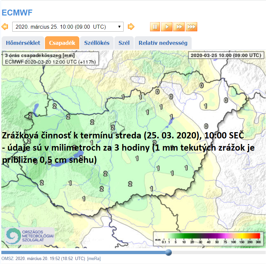This screenshot has width=266, height=264.
Task: Go to previous forecast time step arrow
Action: point(5,27)
